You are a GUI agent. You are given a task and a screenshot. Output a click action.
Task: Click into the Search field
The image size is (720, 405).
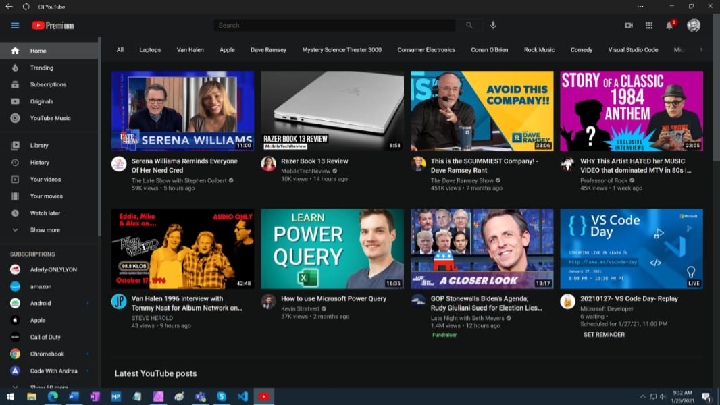[335, 25]
